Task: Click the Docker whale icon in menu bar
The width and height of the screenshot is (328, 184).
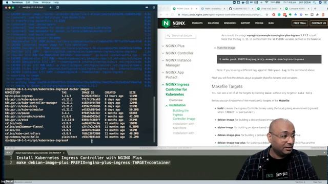Action: point(243,2)
